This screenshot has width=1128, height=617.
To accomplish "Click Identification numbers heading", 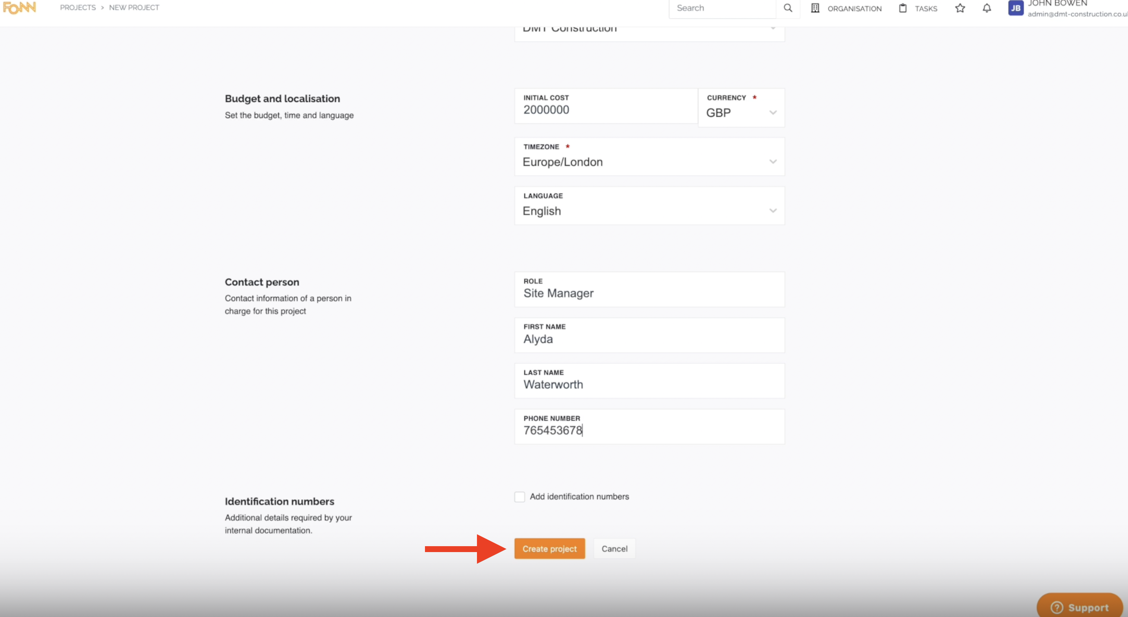I will tap(279, 501).
